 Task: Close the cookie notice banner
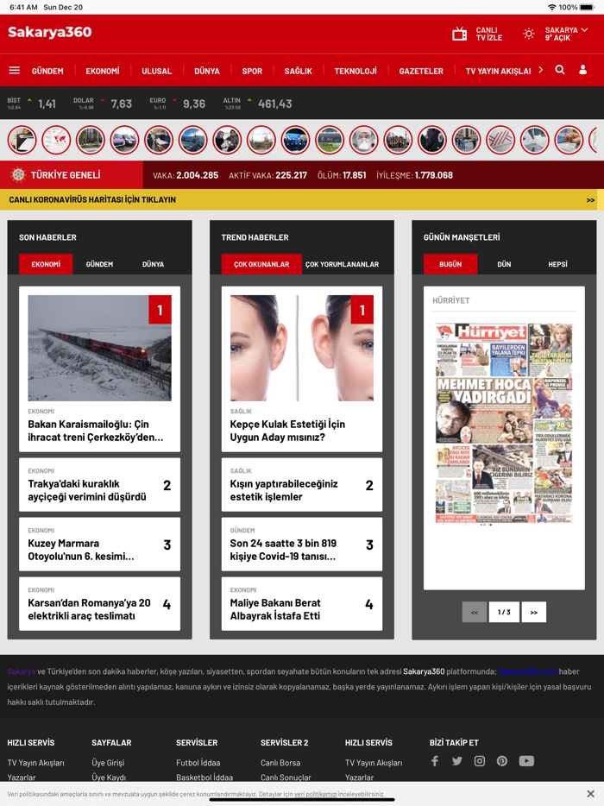590,794
